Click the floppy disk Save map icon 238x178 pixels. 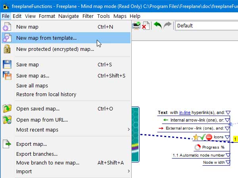pyautogui.click(x=7, y=64)
